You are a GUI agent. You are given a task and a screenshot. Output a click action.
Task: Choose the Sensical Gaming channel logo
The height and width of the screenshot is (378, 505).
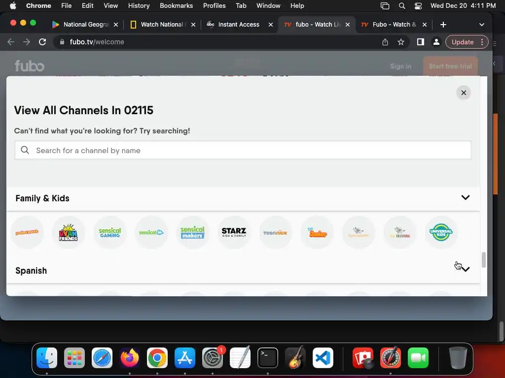click(110, 232)
